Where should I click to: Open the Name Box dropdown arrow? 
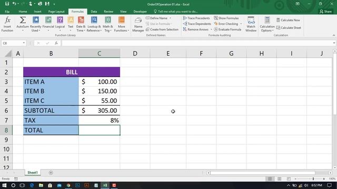click(24, 43)
